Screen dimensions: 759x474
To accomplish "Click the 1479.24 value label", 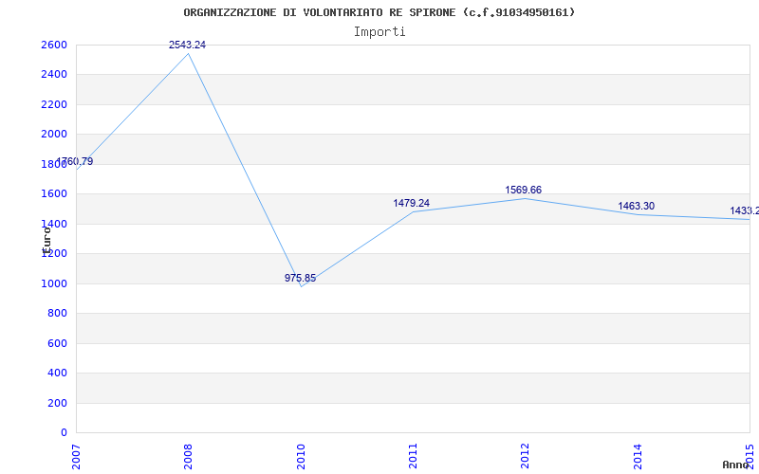I will point(411,203).
